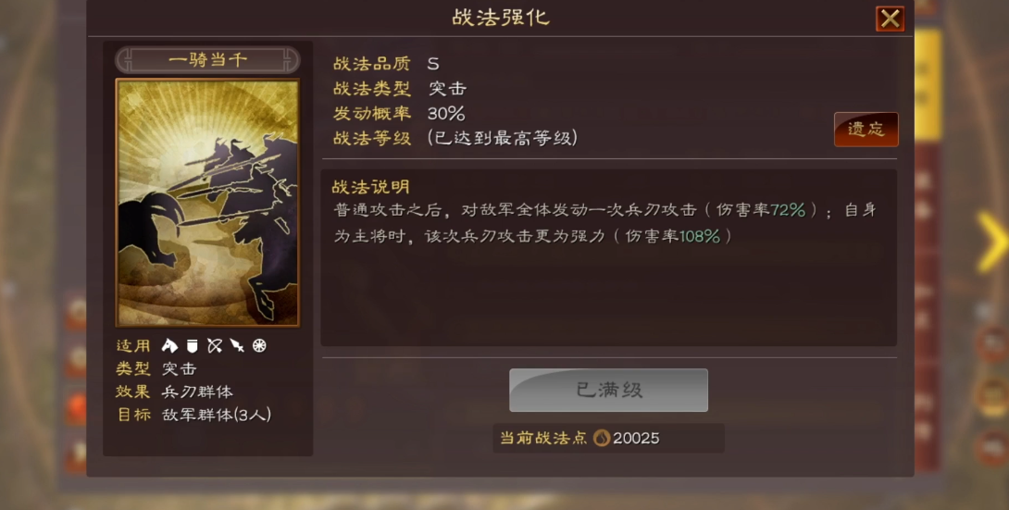Click the 战法强化 dialog title
The width and height of the screenshot is (1009, 510).
501,18
